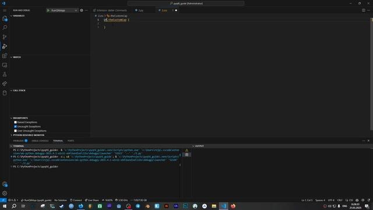Open Windows action center notifications
This screenshot has width=373, height=210.
point(367,206)
